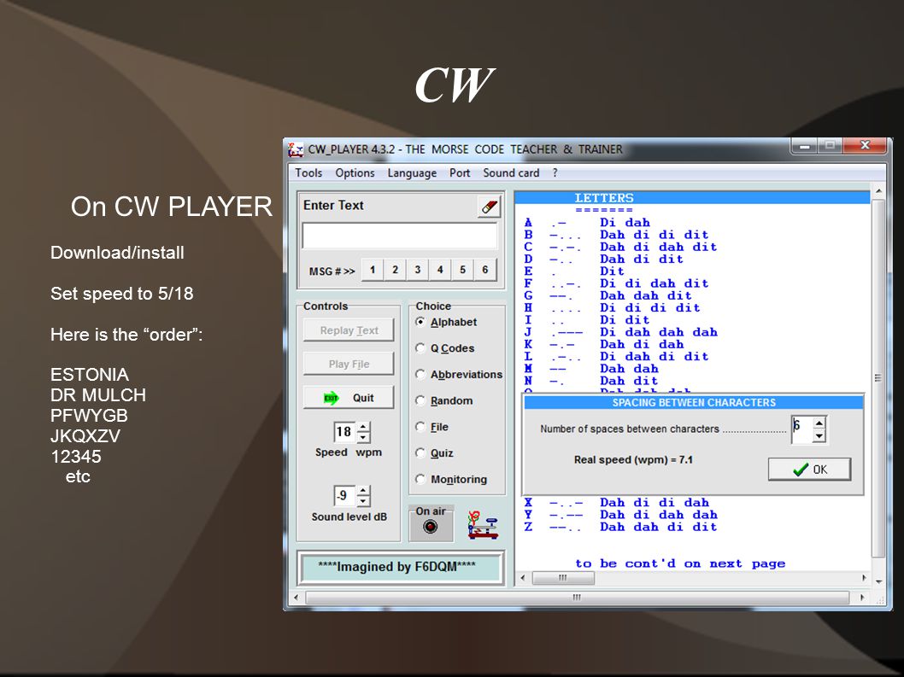Click the CW_PLAYER app icon in title bar

pos(296,149)
